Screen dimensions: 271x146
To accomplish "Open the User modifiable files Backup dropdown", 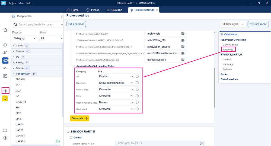I will (x=116, y=102).
